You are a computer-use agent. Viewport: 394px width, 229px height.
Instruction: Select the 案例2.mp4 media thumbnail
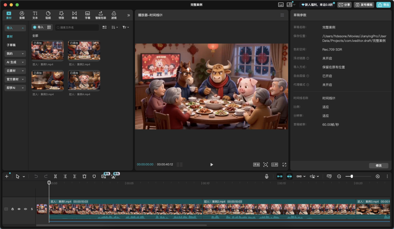point(84,50)
